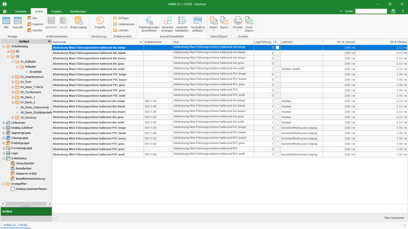This screenshot has width=408, height=229.
Task: Click Varianten erzeugen
Action: tap(167, 24)
